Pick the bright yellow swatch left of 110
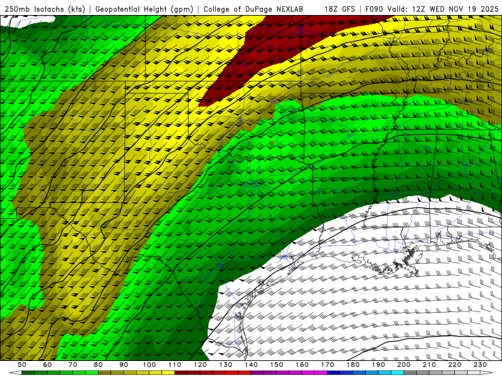The width and height of the screenshot is (502, 376). click(168, 373)
